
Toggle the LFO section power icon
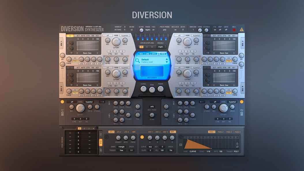pyautogui.click(x=107, y=137)
